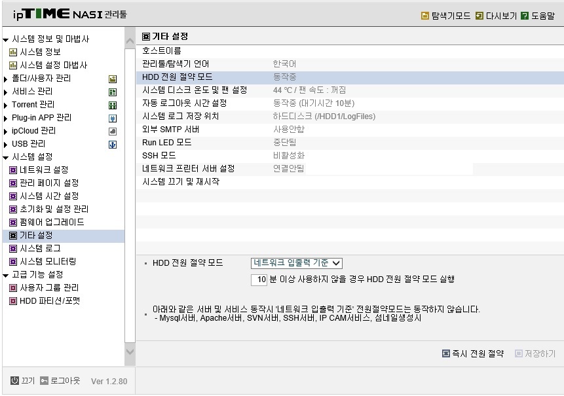Click icon beside sidebar 기타 설정
This screenshot has height=396, width=564.
point(13,236)
